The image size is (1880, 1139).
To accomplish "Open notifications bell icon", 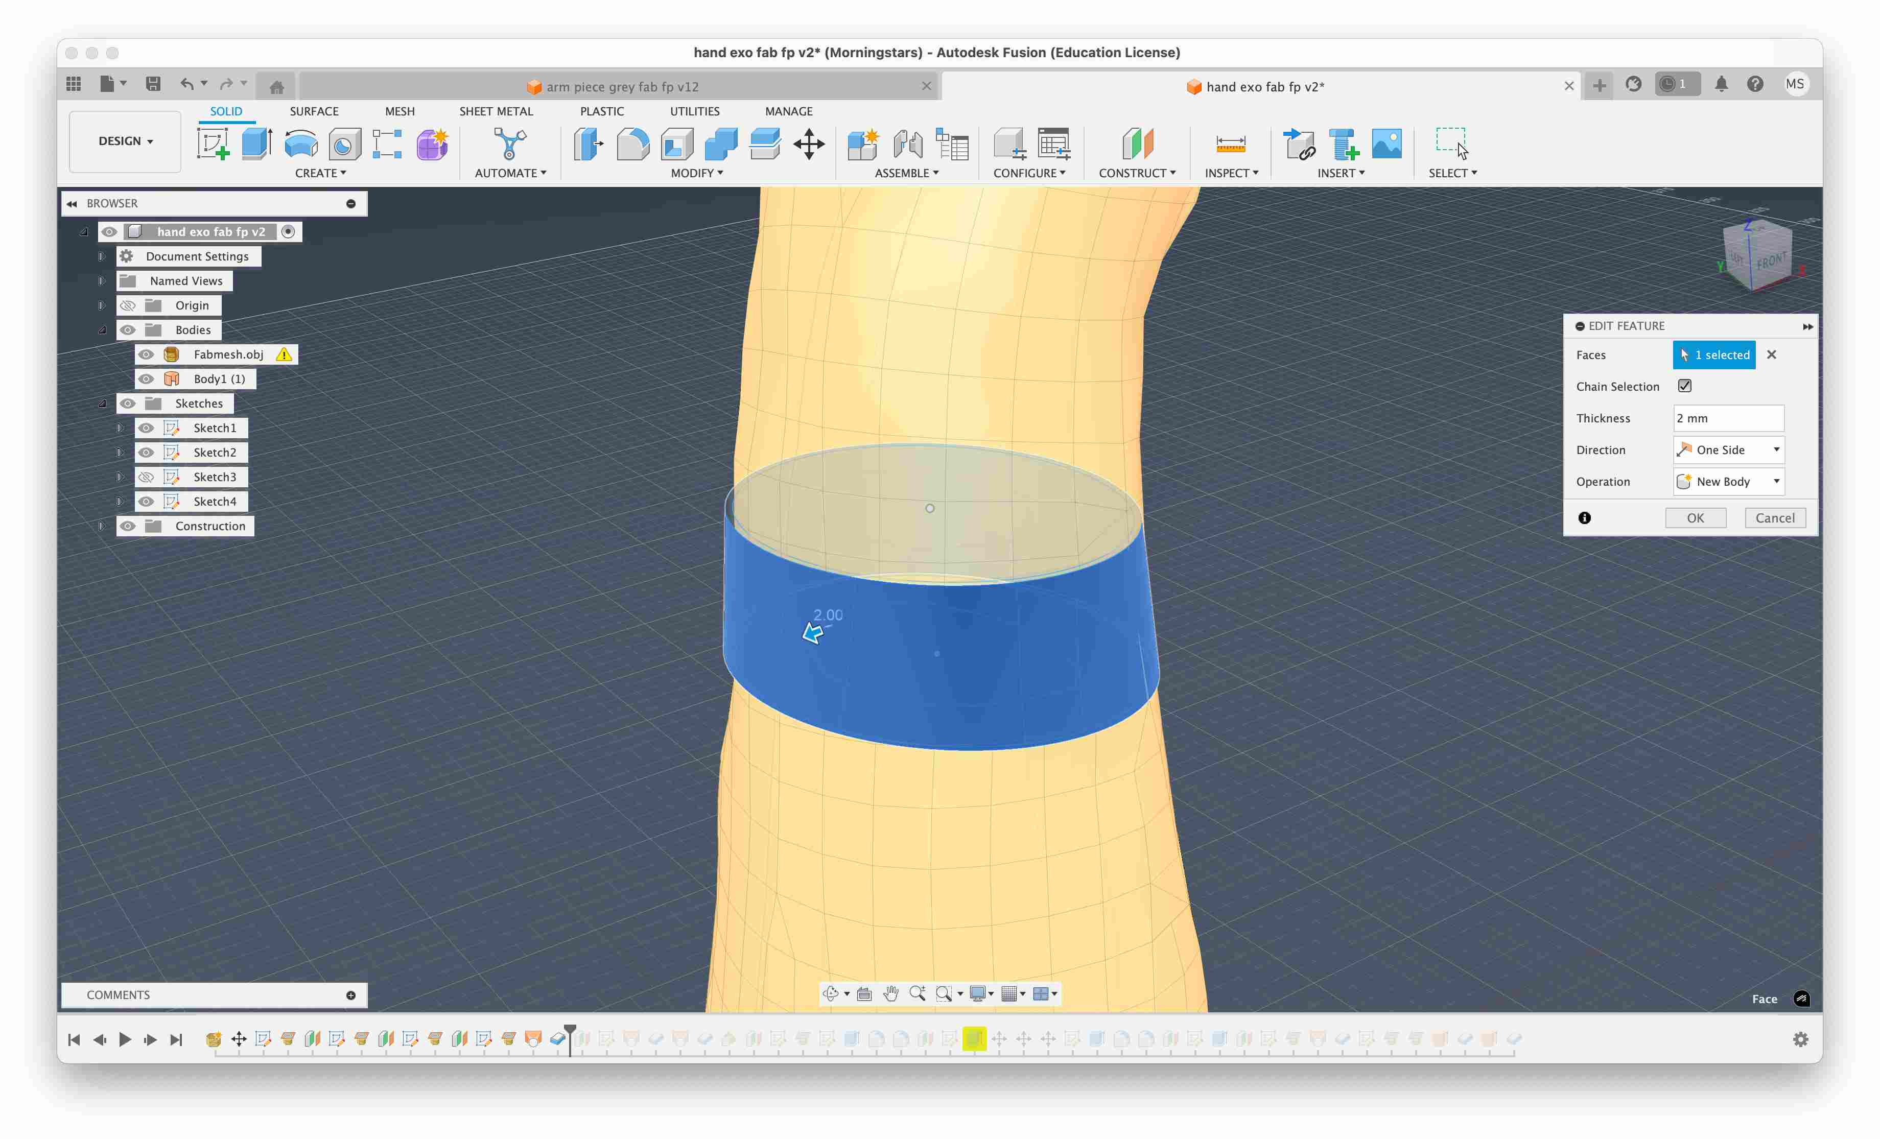I will 1721,84.
